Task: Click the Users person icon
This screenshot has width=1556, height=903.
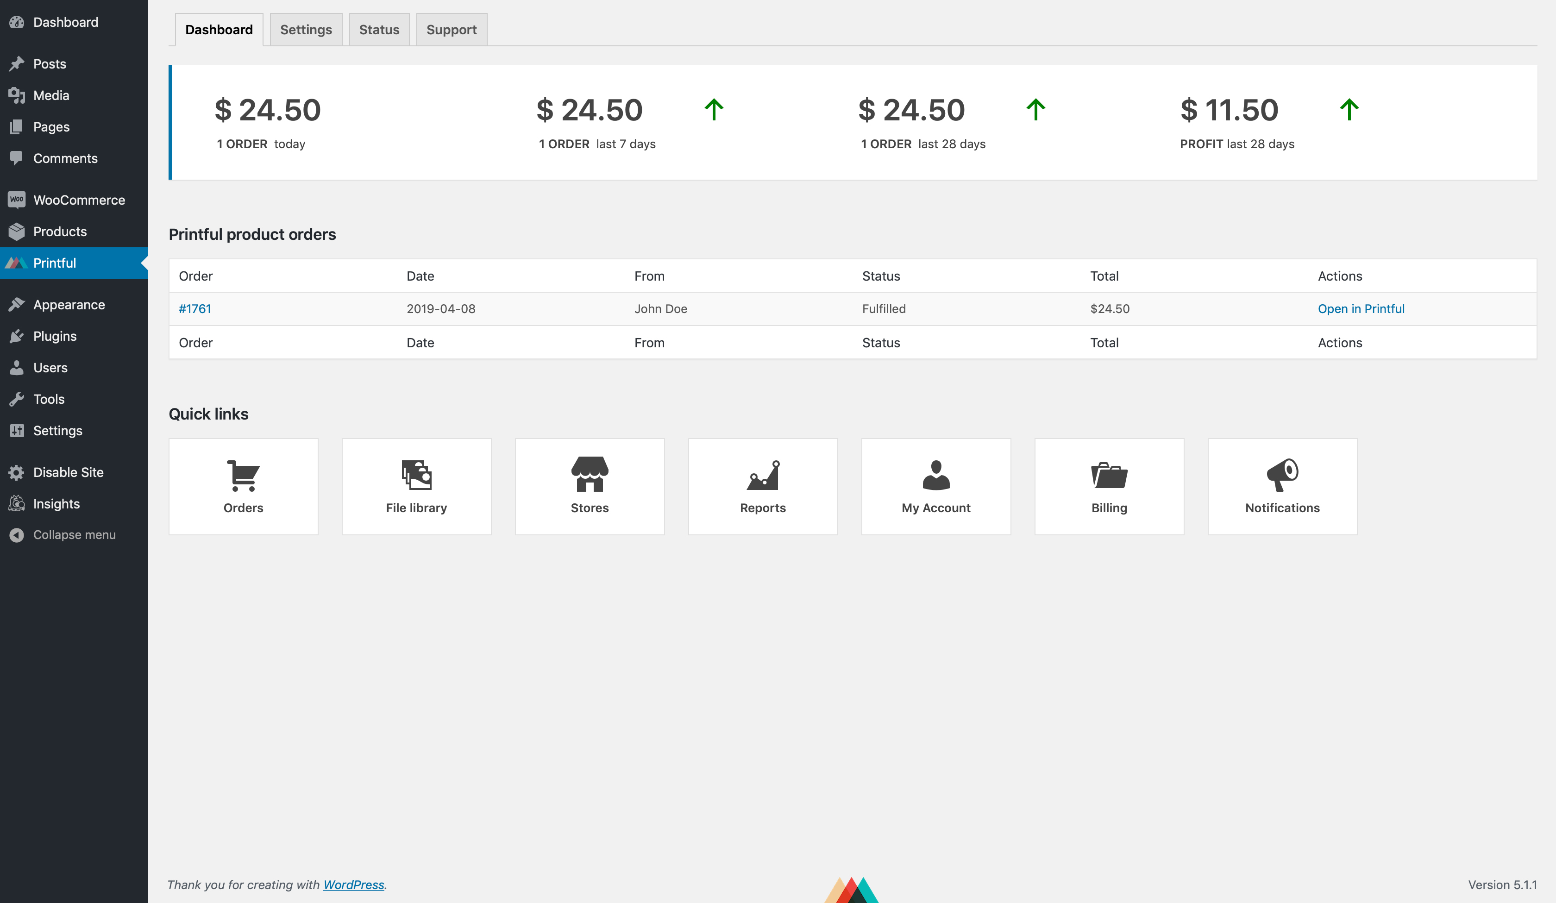Action: pos(17,368)
